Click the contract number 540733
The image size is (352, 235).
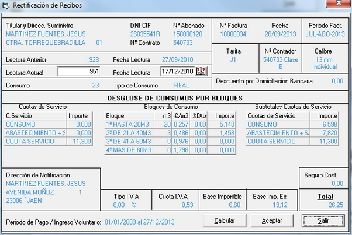[183, 43]
